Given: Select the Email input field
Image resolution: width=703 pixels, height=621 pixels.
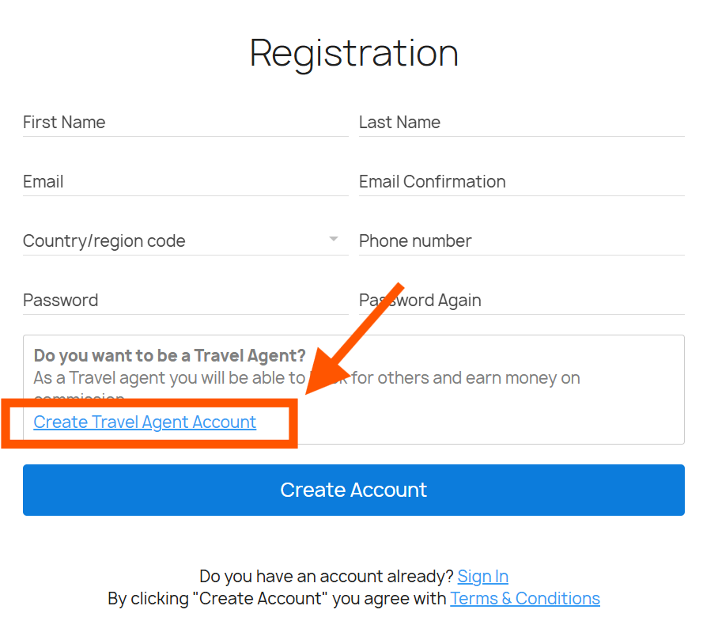Looking at the screenshot, I should point(185,182).
